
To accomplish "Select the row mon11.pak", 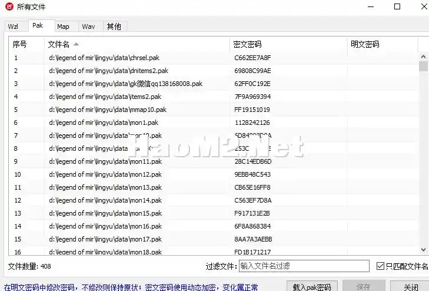I will (x=214, y=161).
